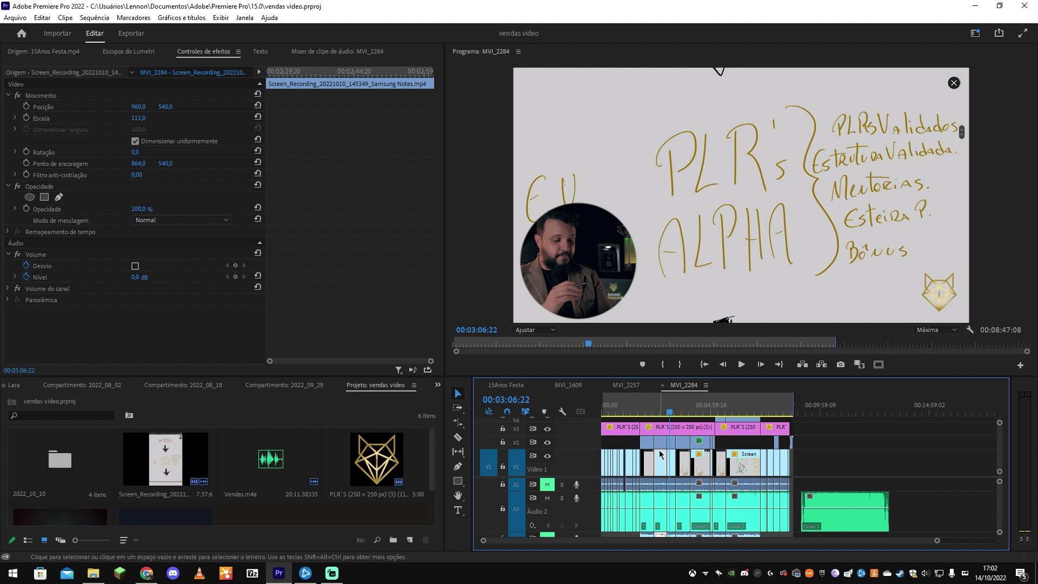The height and width of the screenshot is (584, 1038).
Task: Go to Exportar workspace
Action: pyautogui.click(x=131, y=33)
